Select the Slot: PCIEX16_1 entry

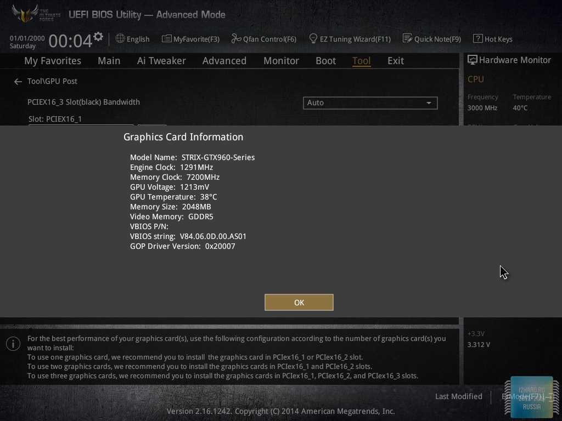point(55,118)
